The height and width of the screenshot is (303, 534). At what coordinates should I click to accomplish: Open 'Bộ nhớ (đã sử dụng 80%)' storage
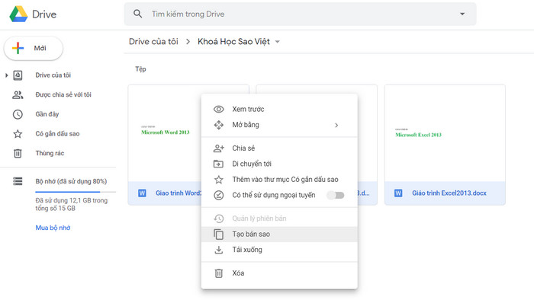(x=71, y=181)
